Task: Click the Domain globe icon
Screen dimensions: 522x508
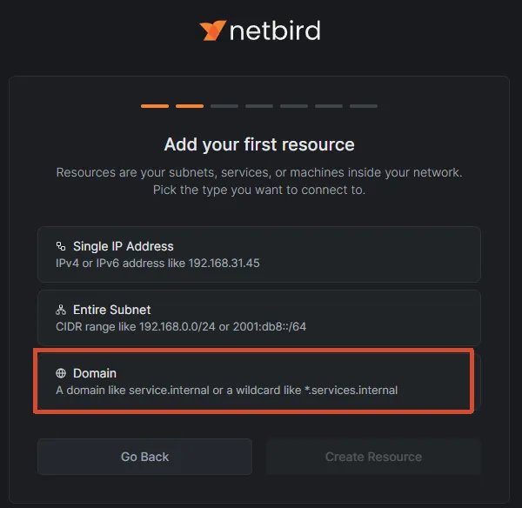Action: click(x=61, y=373)
